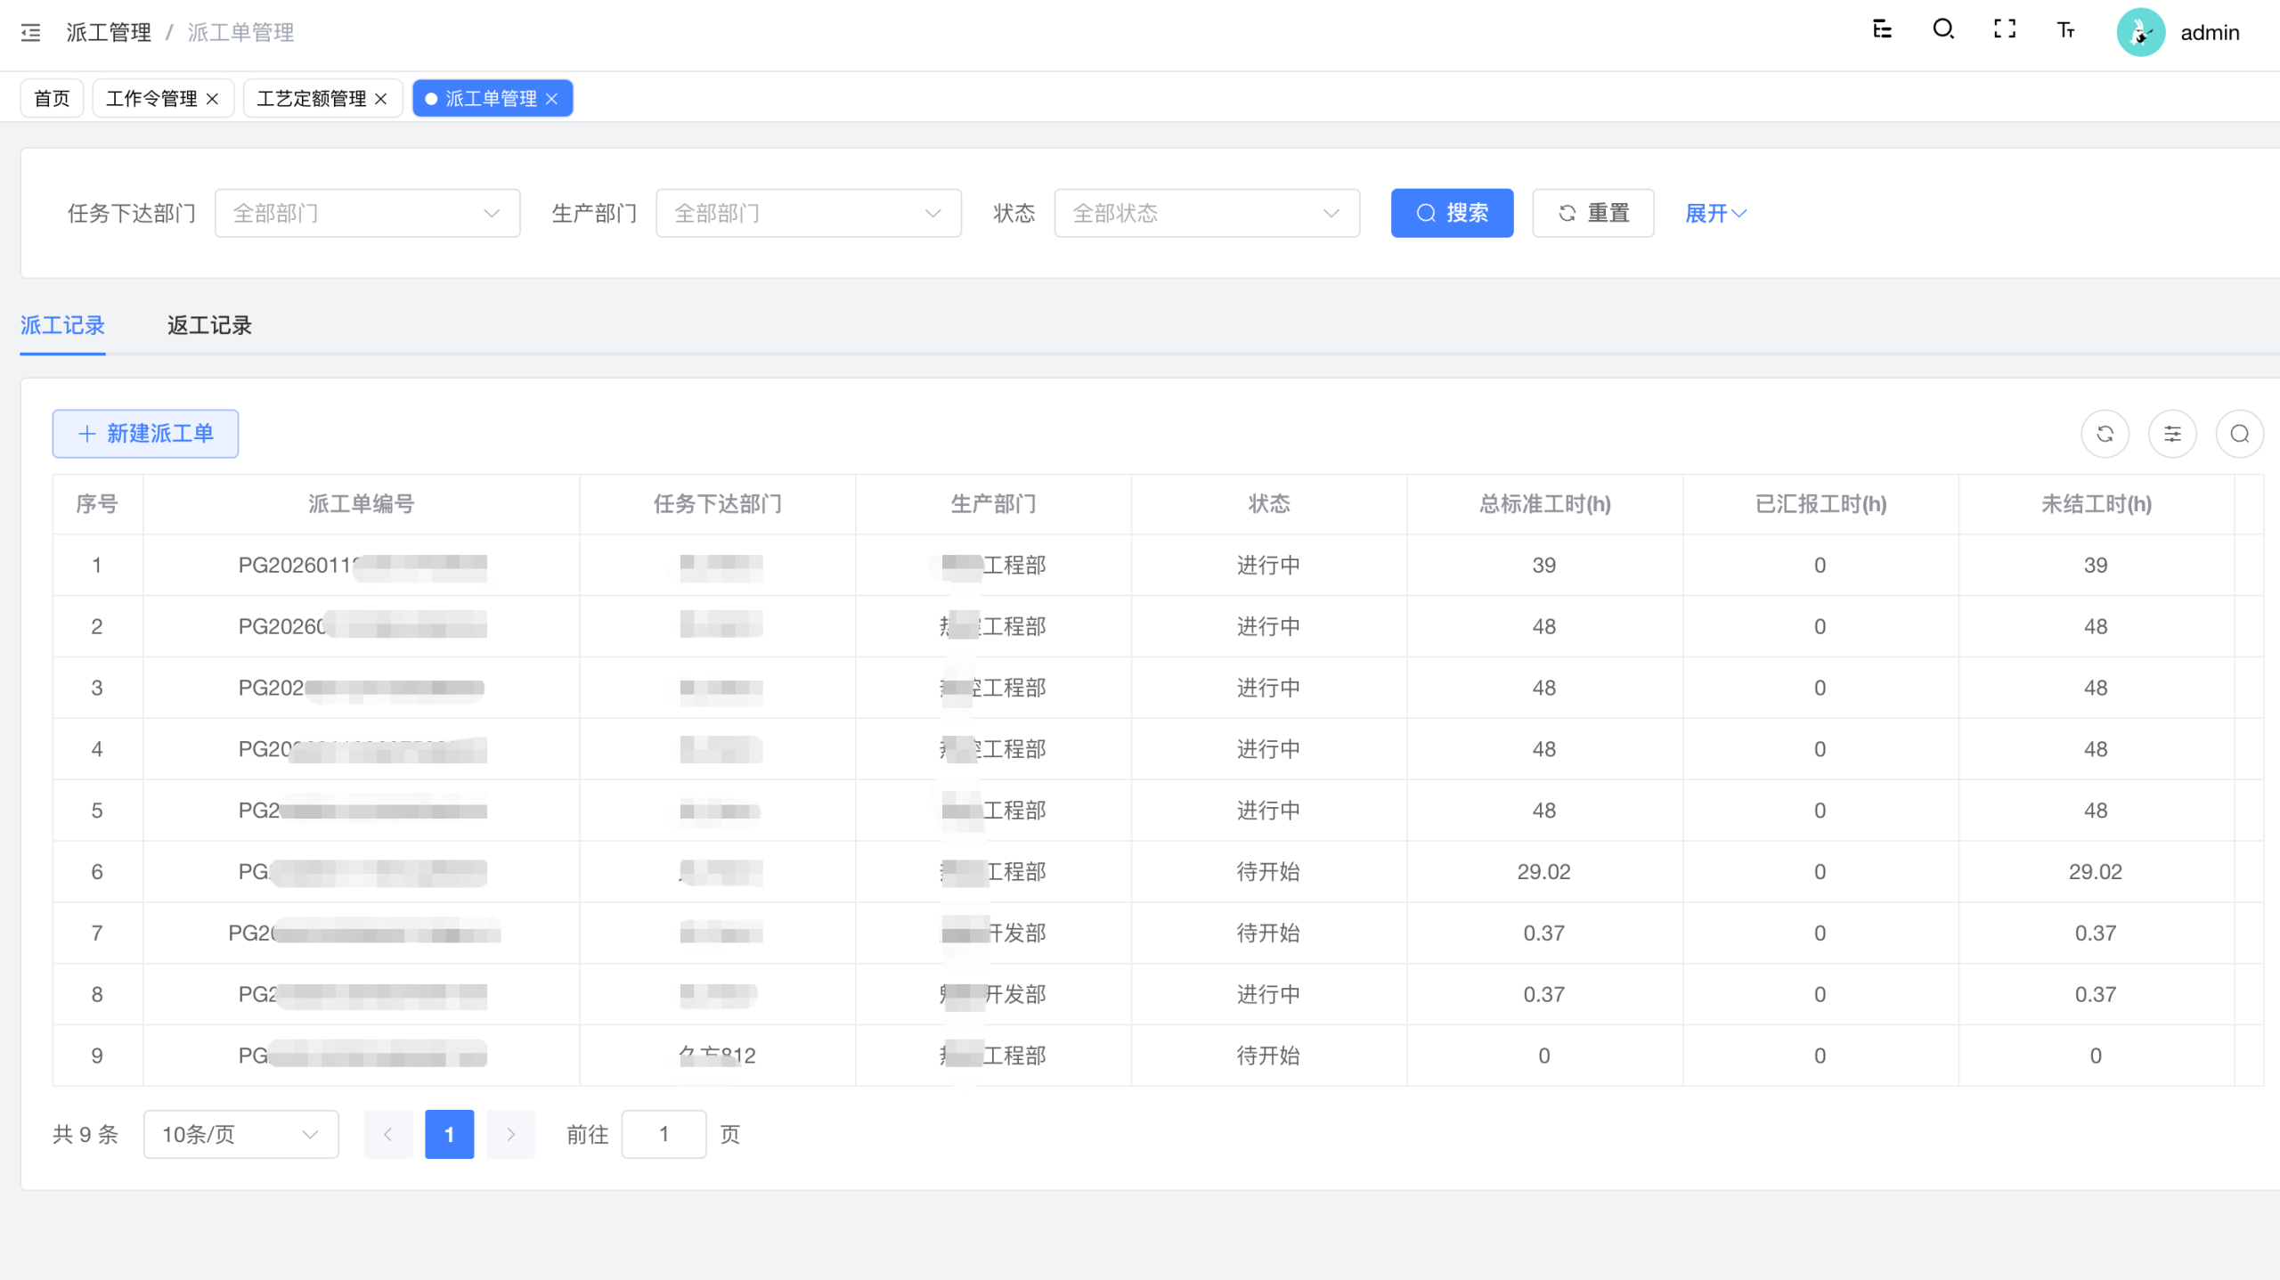This screenshot has height=1280, width=2280.
Task: Click the 任务下达部门 column header
Action: pyautogui.click(x=718, y=504)
